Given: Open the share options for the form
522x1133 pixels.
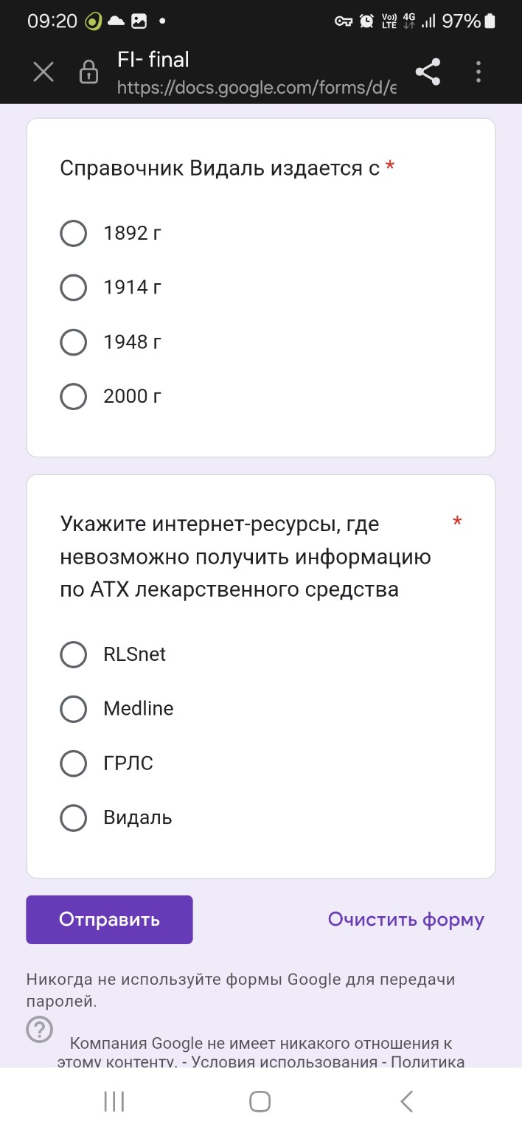Looking at the screenshot, I should point(428,72).
